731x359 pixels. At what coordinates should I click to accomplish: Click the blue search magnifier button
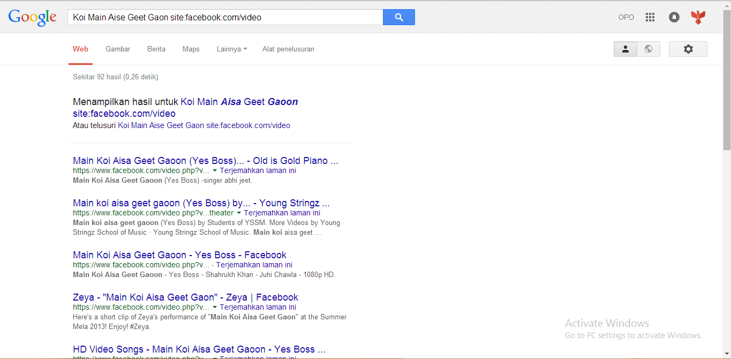click(399, 17)
